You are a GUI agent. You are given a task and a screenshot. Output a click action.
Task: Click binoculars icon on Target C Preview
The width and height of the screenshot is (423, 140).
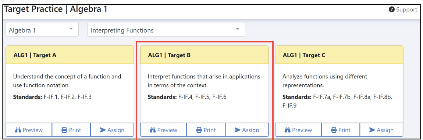[x=288, y=130]
